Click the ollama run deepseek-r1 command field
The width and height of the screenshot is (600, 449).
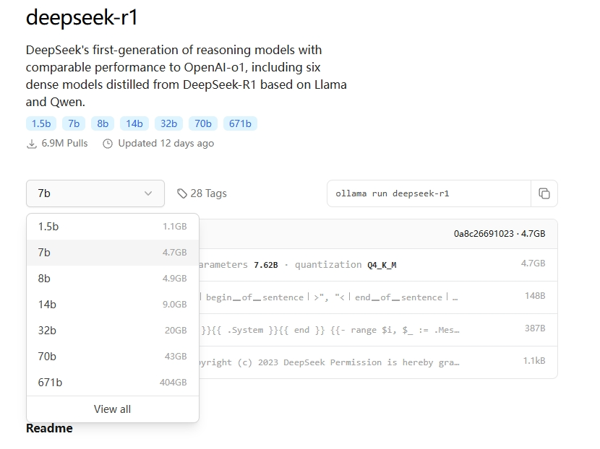429,193
